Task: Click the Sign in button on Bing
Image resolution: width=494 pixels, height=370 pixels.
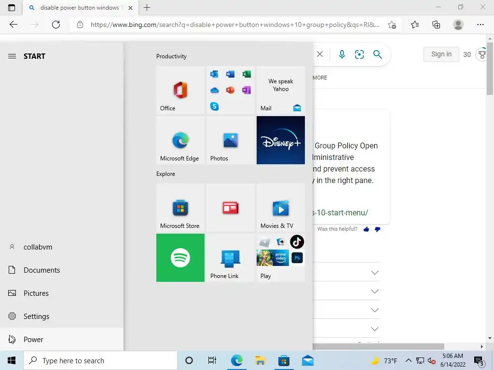Action: [441, 54]
